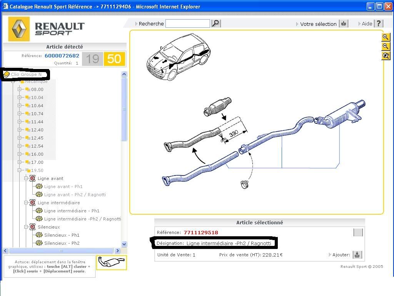Click the Ligne intermédiaire group icon
The image size is (394, 296).
(32, 203)
